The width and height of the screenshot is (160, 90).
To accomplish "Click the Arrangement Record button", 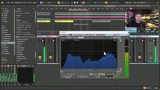I will 77,3.
